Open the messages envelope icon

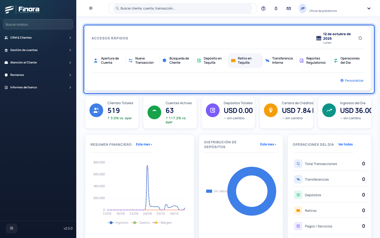click(289, 8)
